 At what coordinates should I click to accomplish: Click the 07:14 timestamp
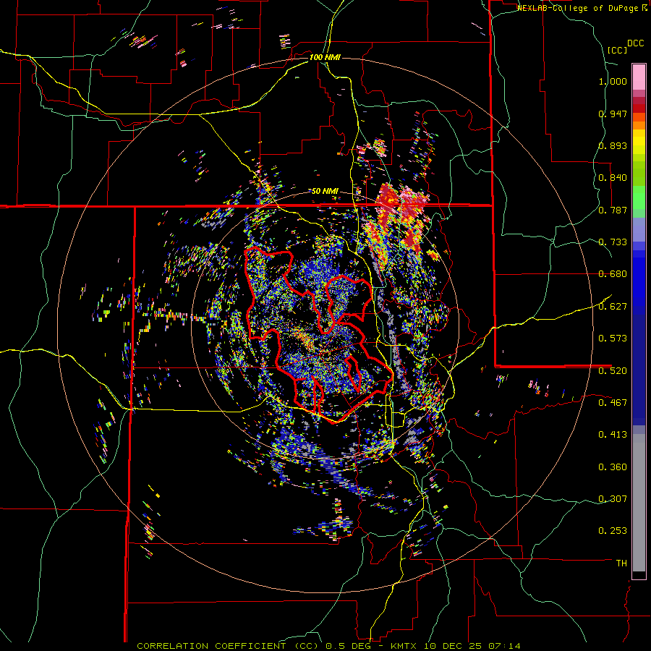point(506,646)
